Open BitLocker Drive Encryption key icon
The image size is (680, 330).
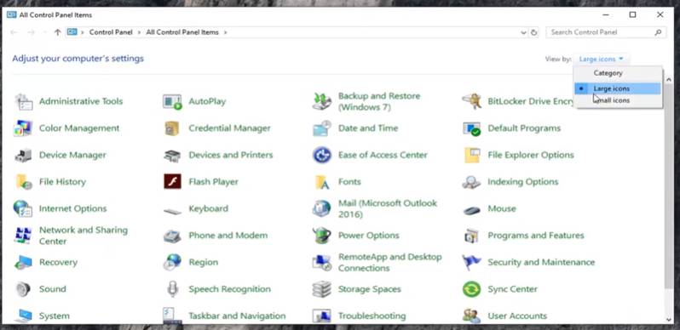tap(471, 102)
